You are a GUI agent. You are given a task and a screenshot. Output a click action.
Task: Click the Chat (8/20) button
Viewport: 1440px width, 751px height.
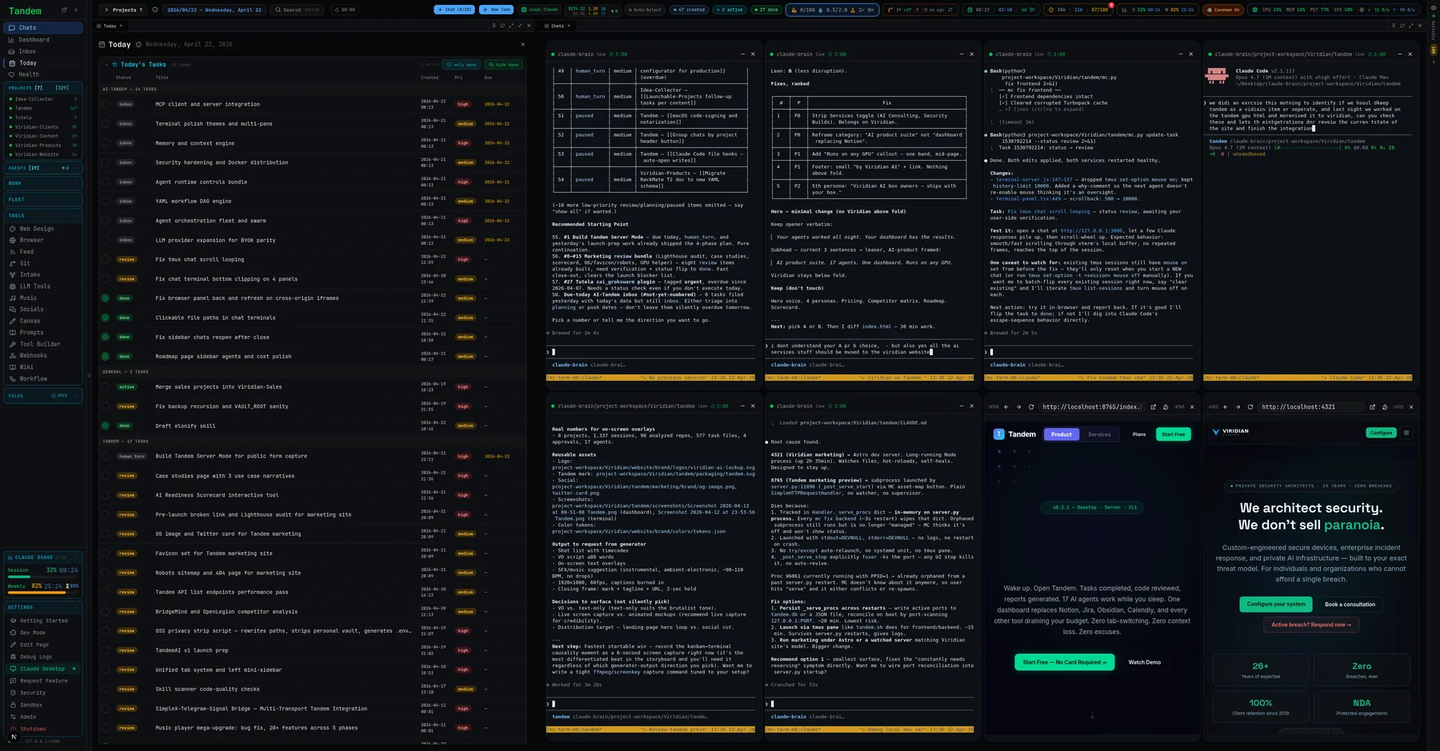[x=454, y=10]
